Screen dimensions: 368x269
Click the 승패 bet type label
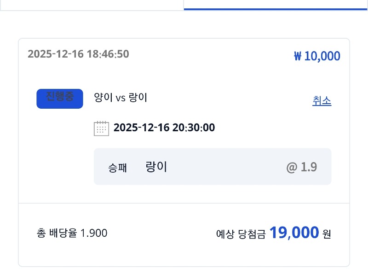(117, 168)
